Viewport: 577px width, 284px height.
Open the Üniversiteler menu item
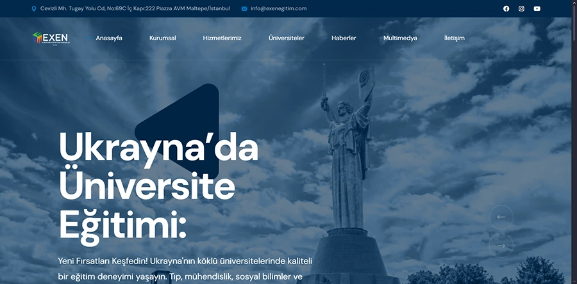click(287, 38)
